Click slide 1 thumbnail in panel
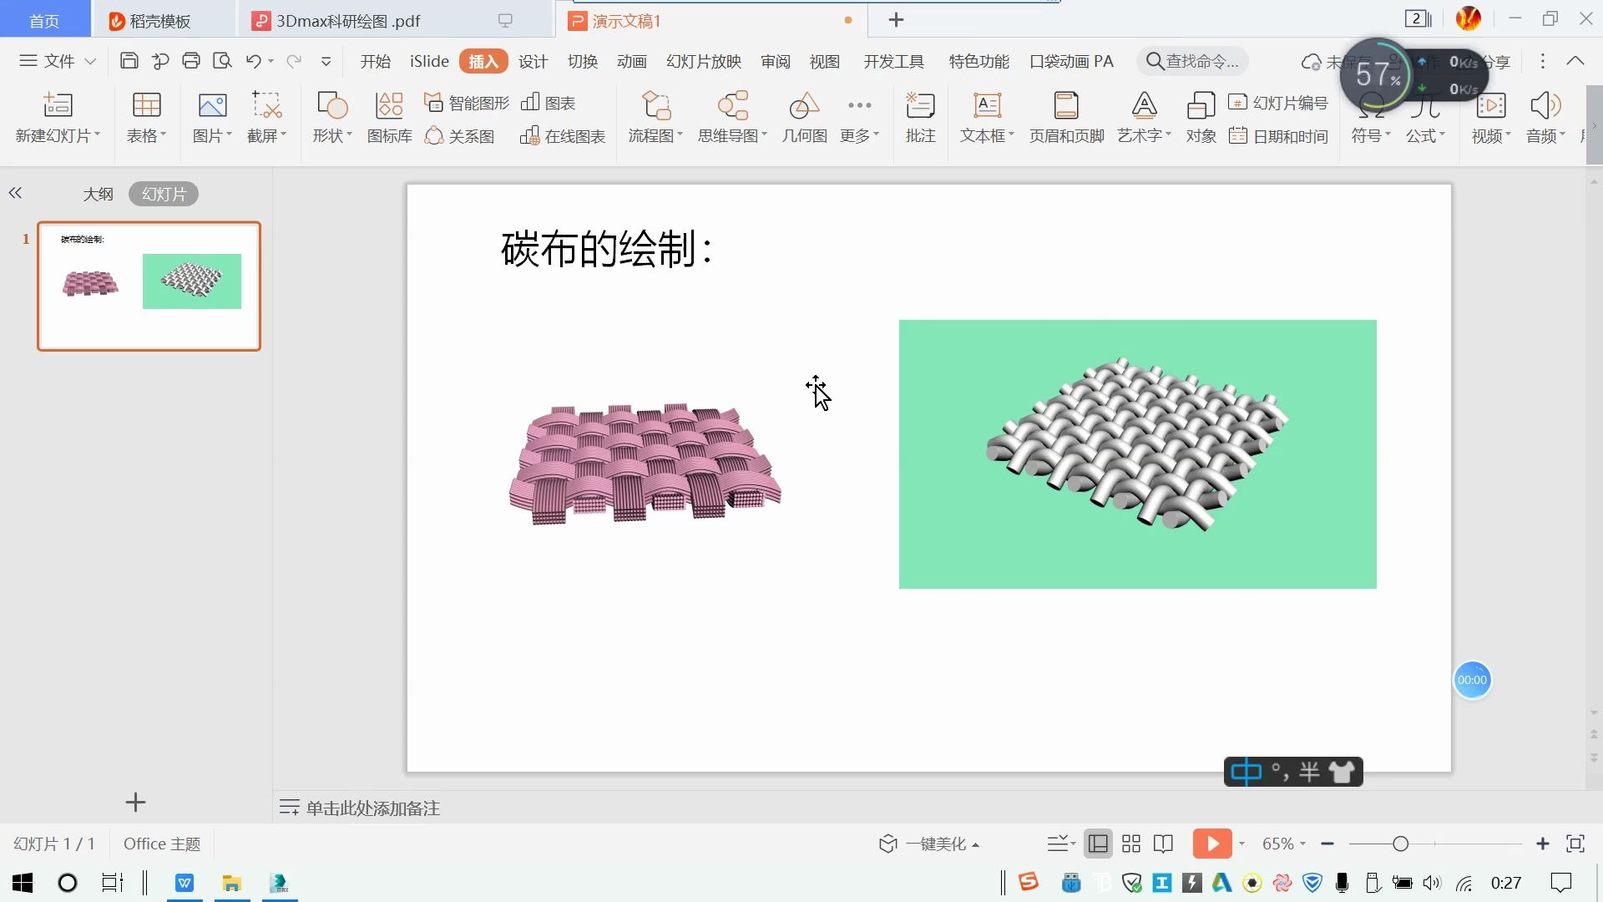Image resolution: width=1603 pixels, height=902 pixels. click(x=148, y=284)
